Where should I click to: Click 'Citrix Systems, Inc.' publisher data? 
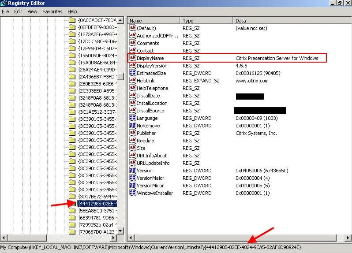[x=256, y=133]
